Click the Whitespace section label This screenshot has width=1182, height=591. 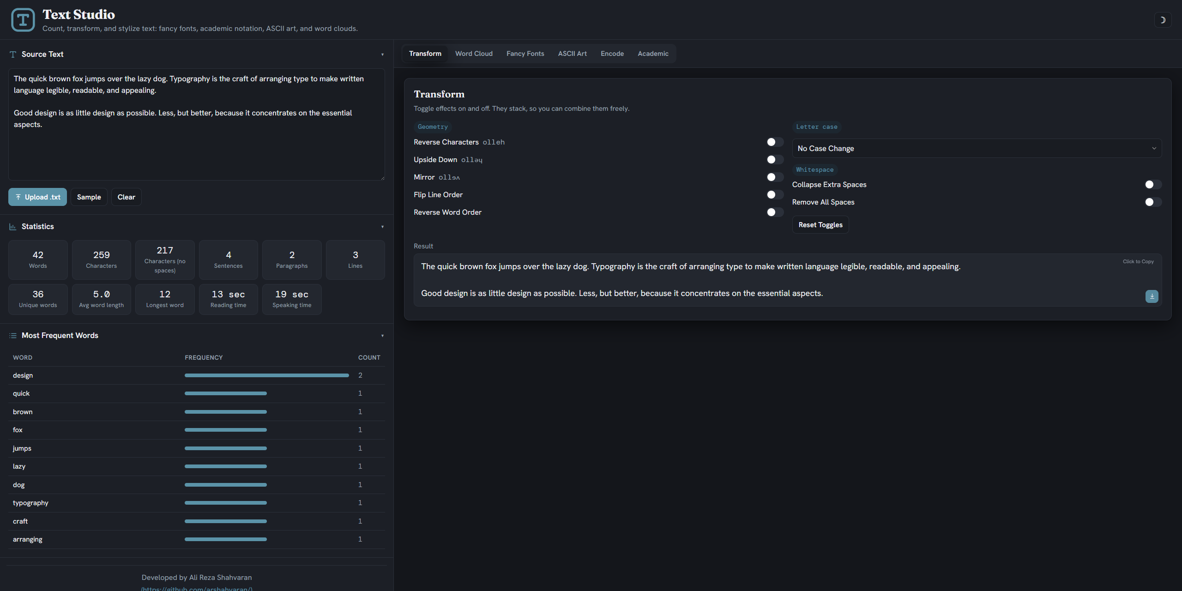click(x=814, y=170)
